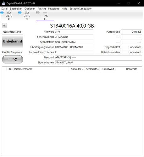Open the Sprache(Language) menu

[80, 9]
